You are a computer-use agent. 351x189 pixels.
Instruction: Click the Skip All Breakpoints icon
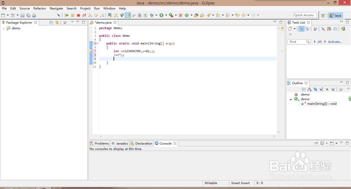(x=59, y=15)
